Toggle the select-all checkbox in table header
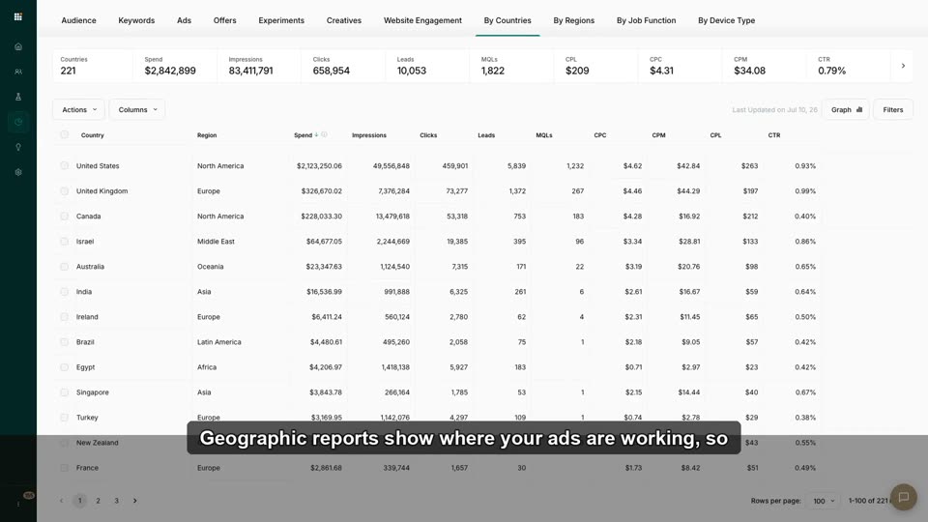The image size is (928, 522). click(x=65, y=135)
